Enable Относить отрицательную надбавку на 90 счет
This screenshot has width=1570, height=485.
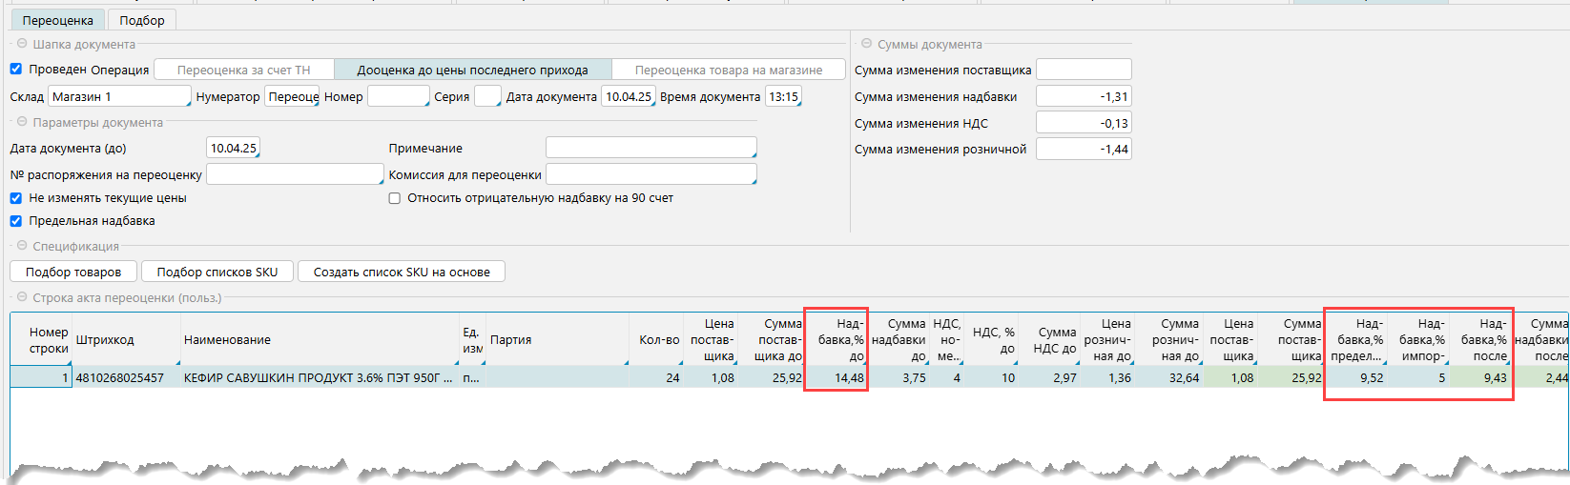(x=394, y=198)
